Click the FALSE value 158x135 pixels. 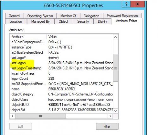coord(53,52)
